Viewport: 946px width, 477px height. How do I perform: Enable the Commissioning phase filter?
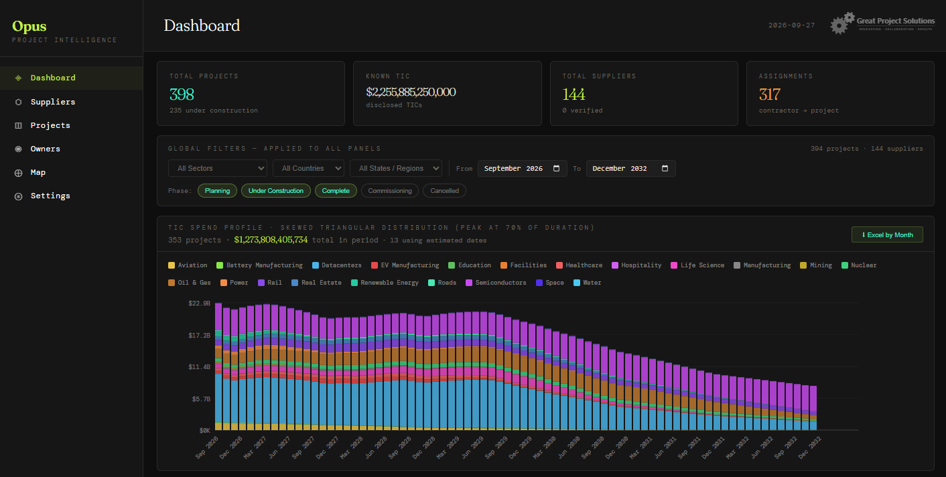(390, 191)
